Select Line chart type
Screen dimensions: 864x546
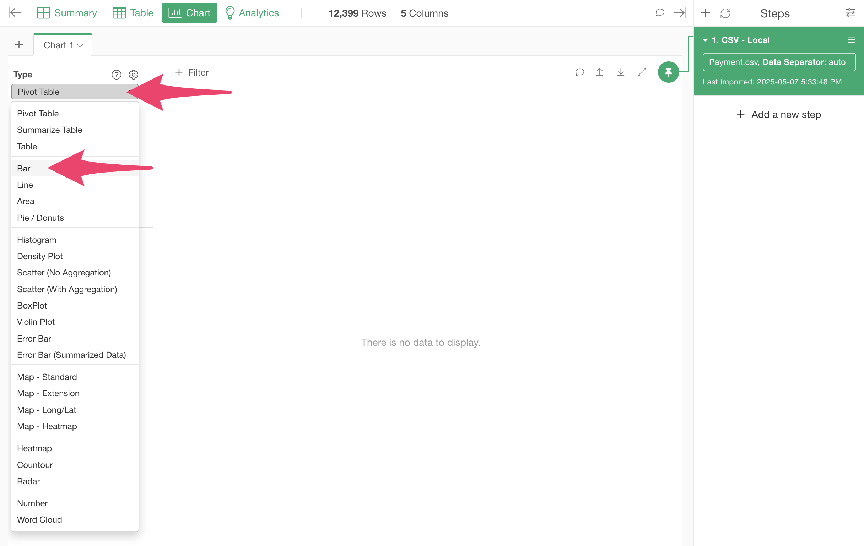[75, 185]
